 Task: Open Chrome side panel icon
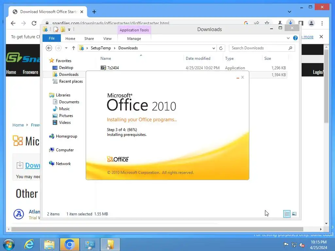[x=301, y=23]
